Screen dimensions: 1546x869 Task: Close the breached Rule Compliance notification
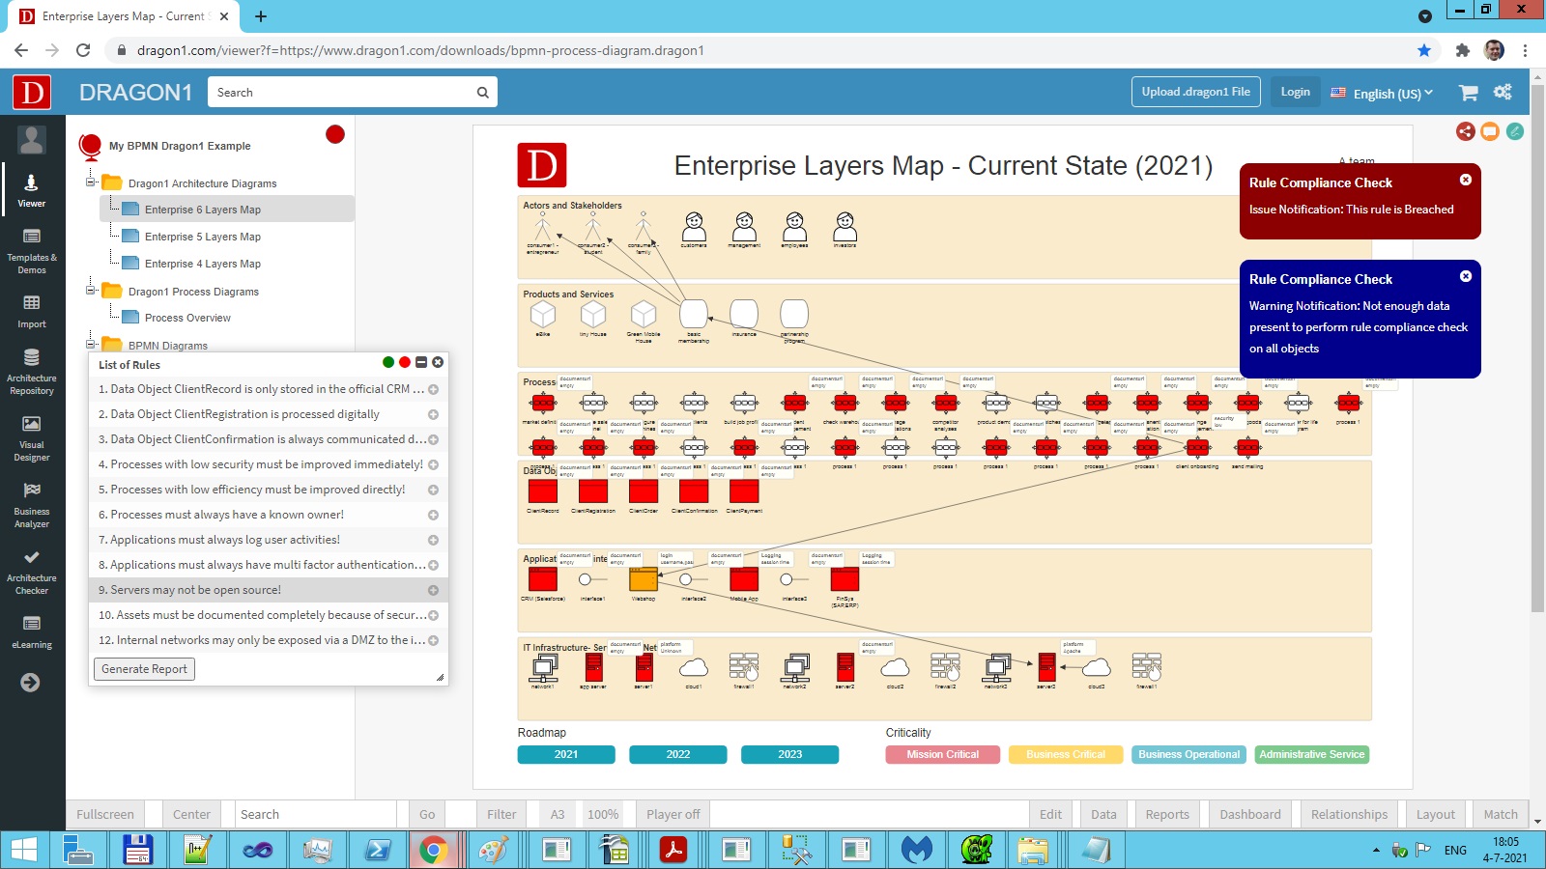pos(1466,180)
